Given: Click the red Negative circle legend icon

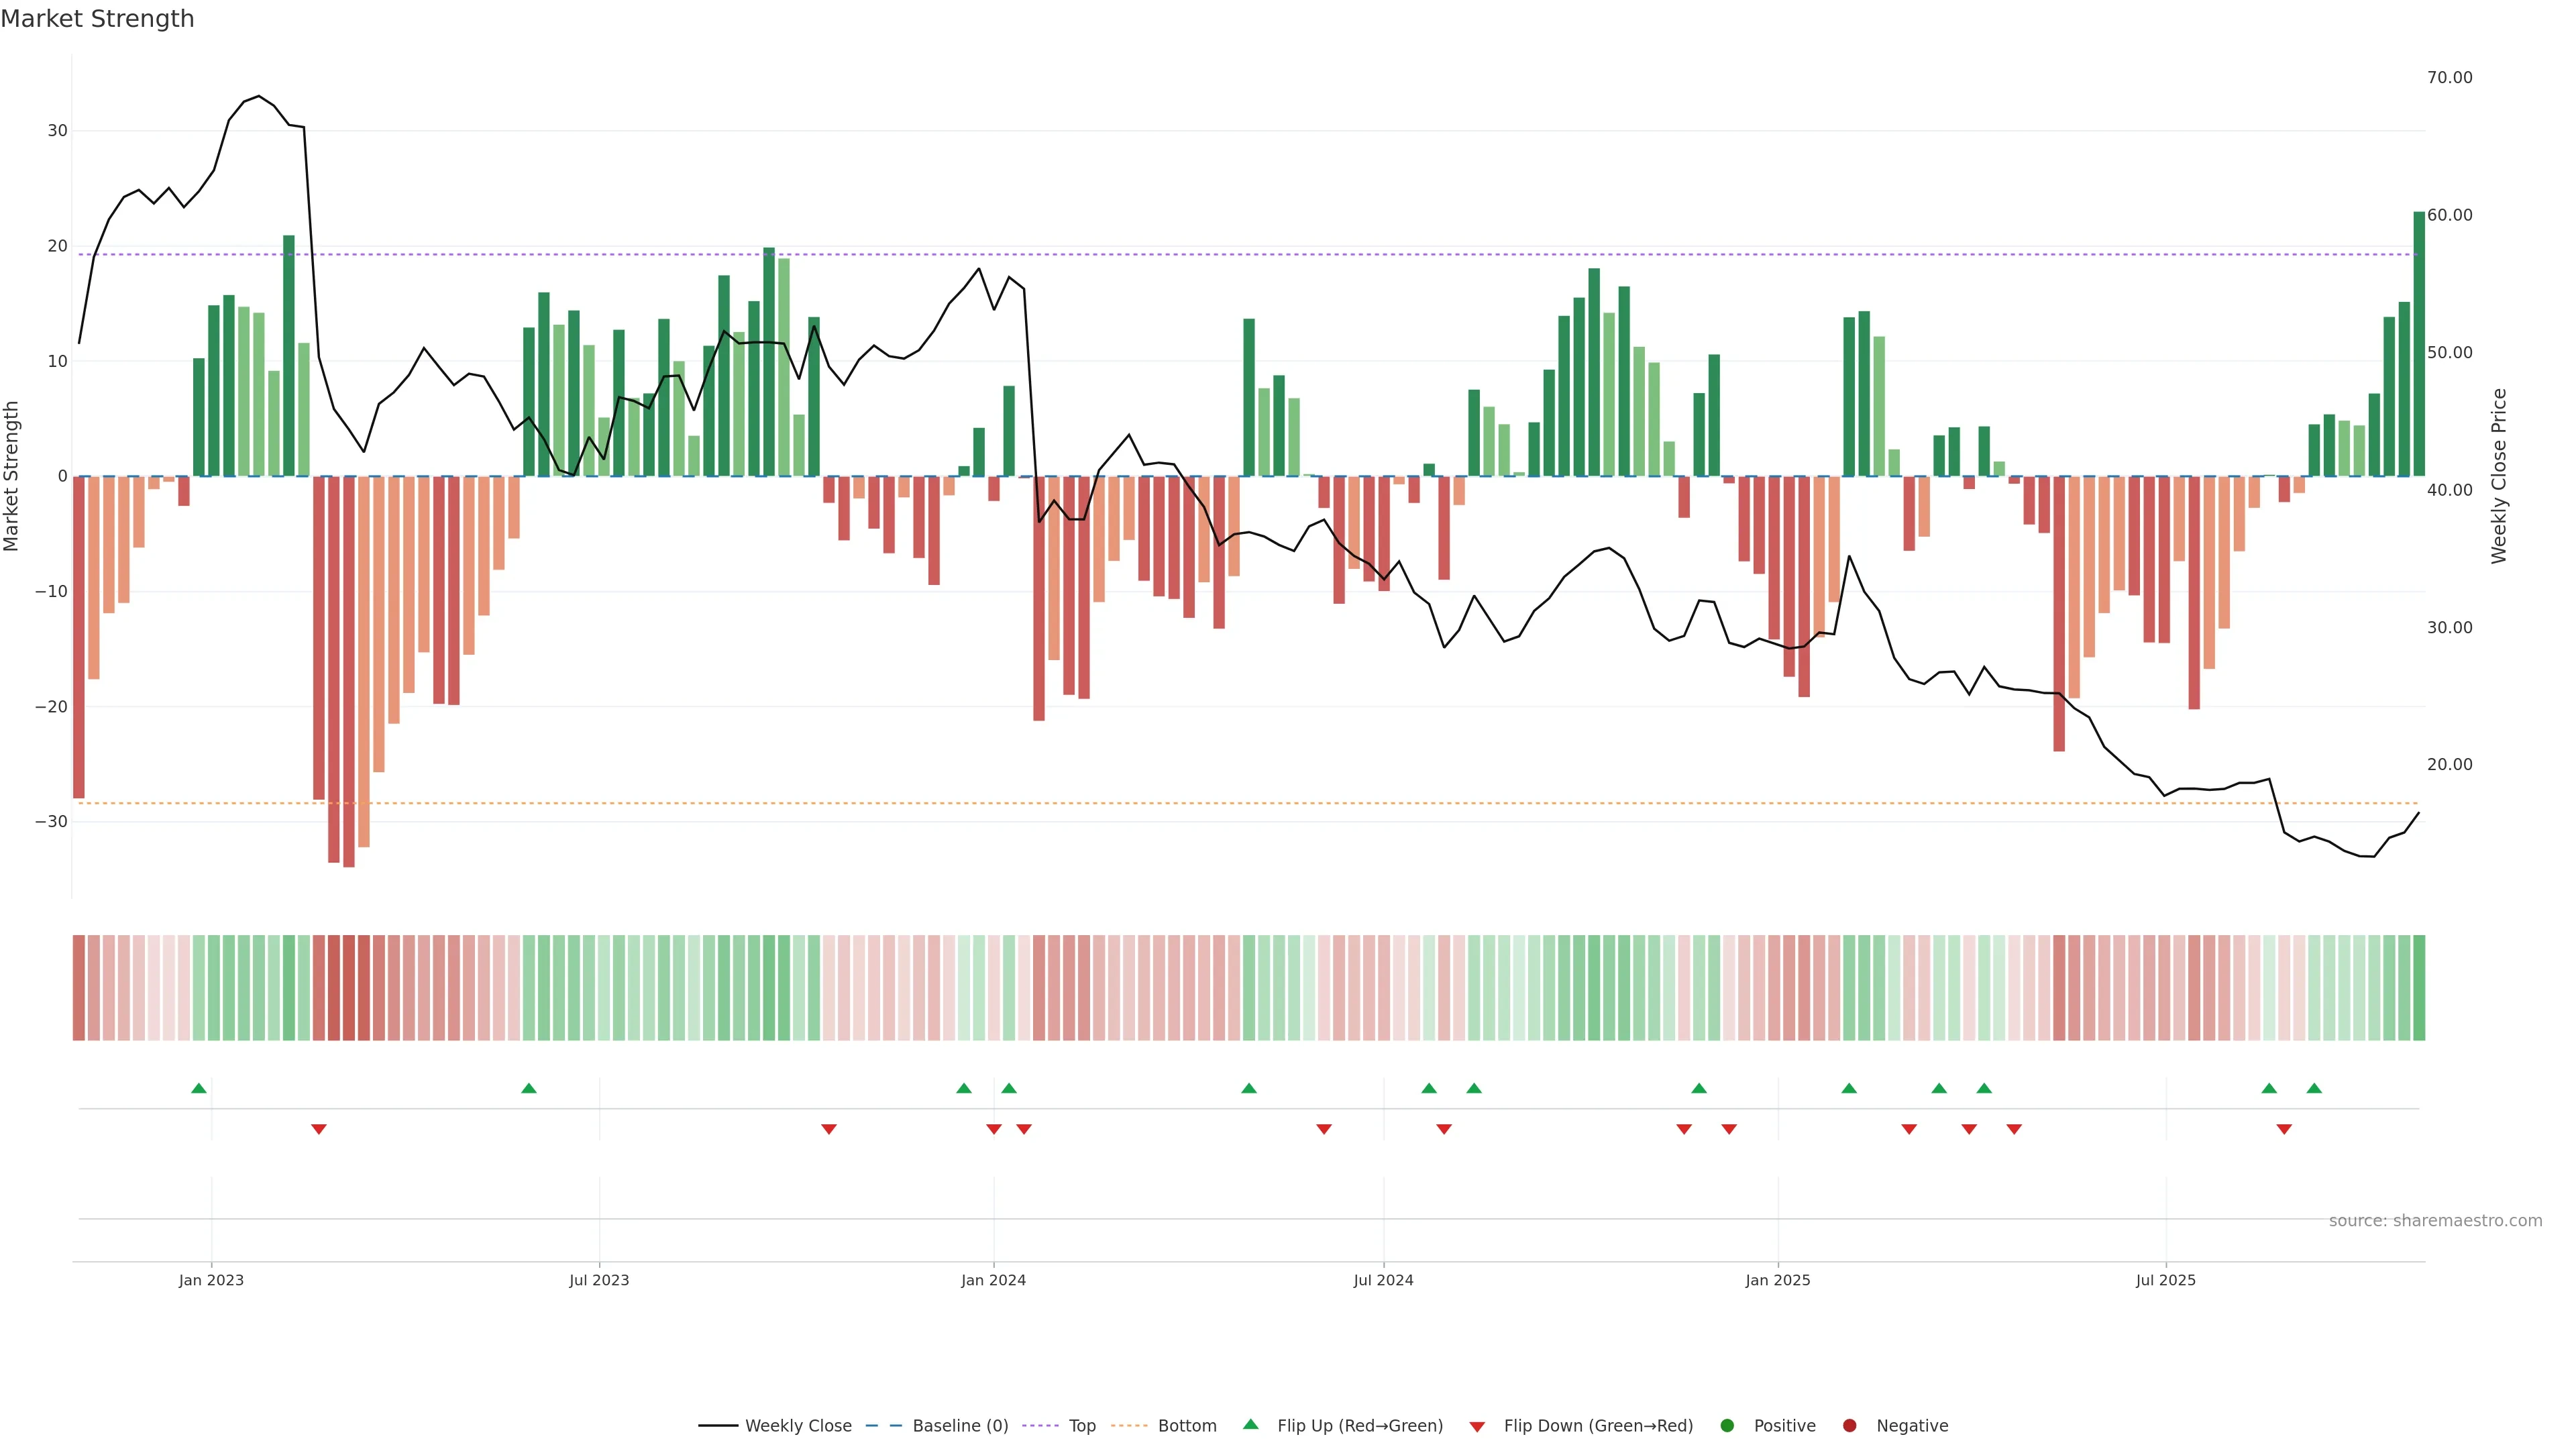Looking at the screenshot, I should (1849, 1426).
